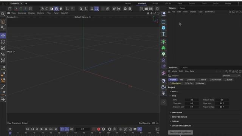Image resolution: width=242 pixels, height=136 pixels.
Task: Open the Timeline dope sheet icon
Action: pyautogui.click(x=157, y=129)
